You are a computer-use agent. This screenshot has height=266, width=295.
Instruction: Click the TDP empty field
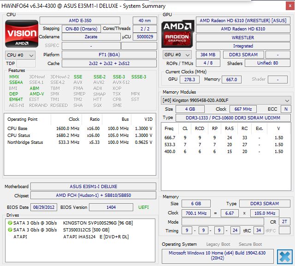(26, 64)
